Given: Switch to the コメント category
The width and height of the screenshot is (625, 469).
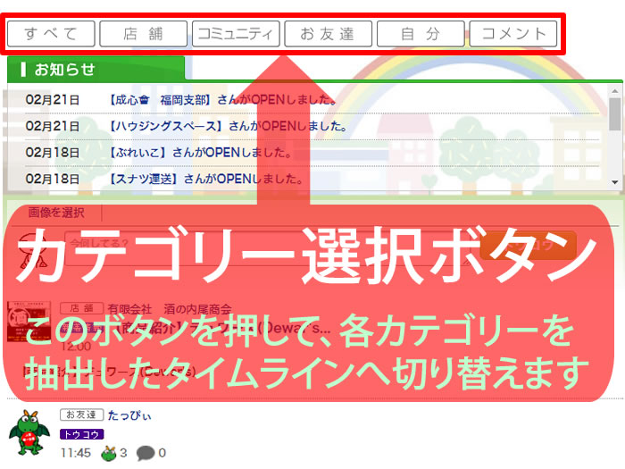Looking at the screenshot, I should [x=513, y=34].
